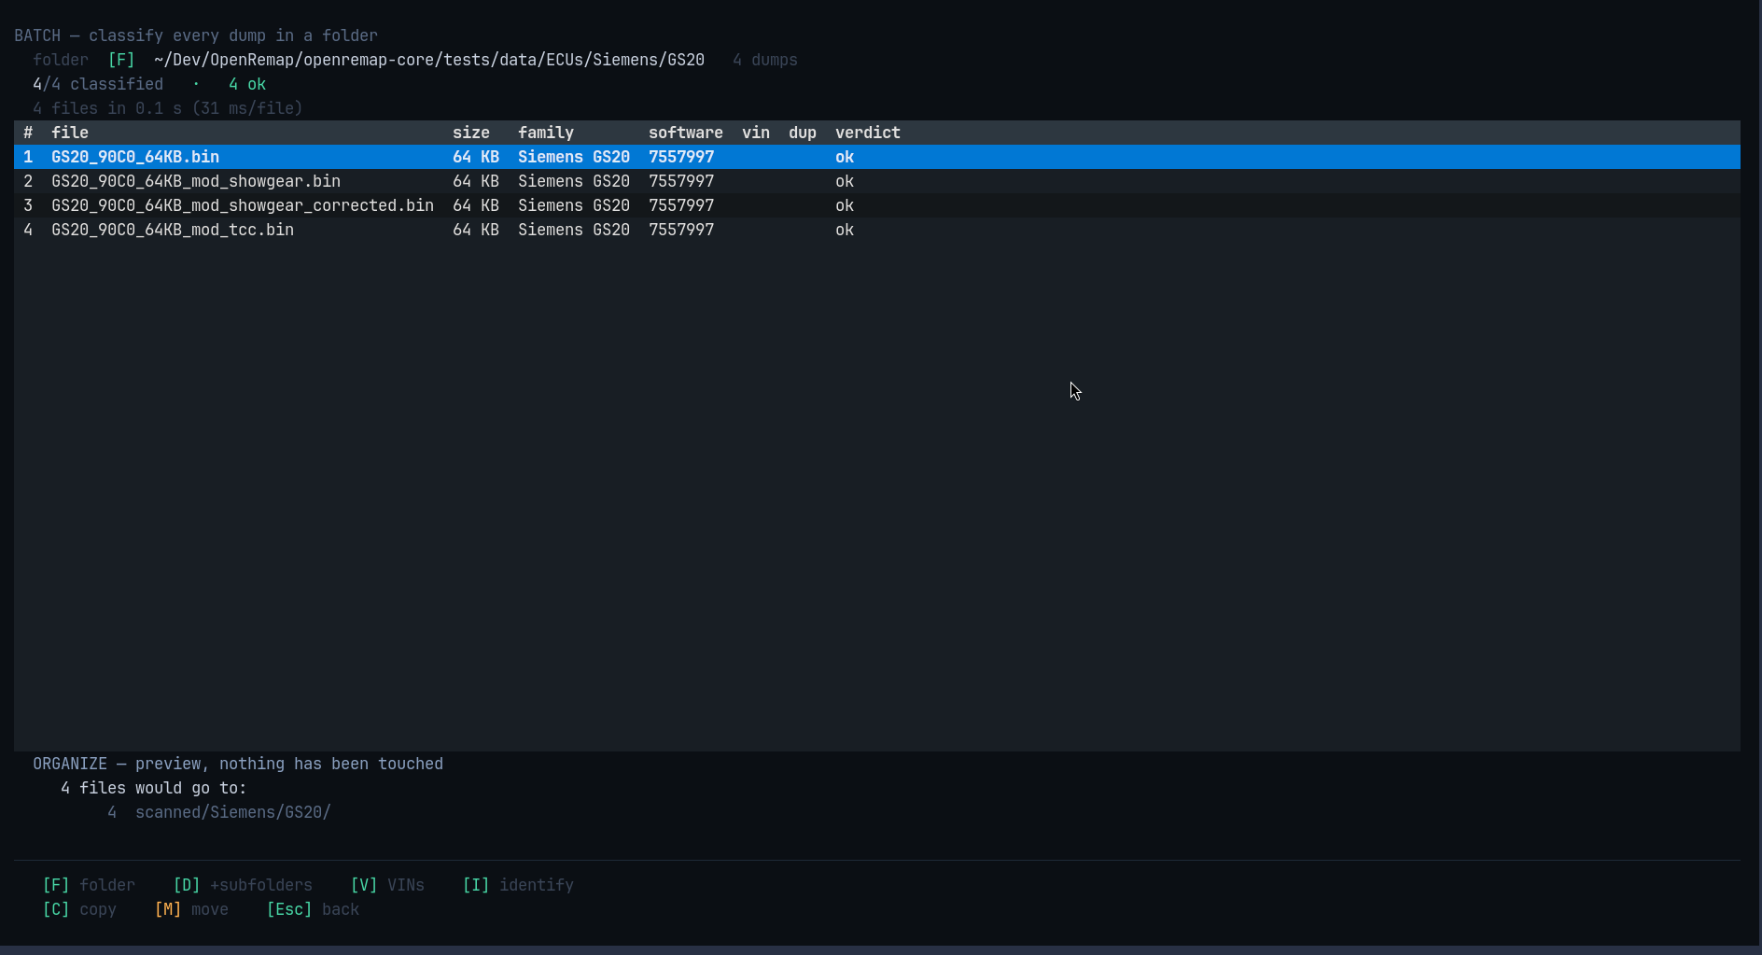Open the [V] VINs view
The image size is (1762, 955).
387,885
